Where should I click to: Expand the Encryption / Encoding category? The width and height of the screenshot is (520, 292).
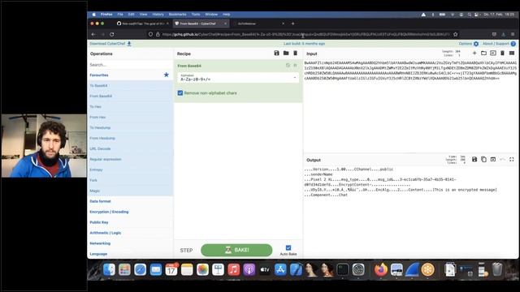tap(130, 212)
